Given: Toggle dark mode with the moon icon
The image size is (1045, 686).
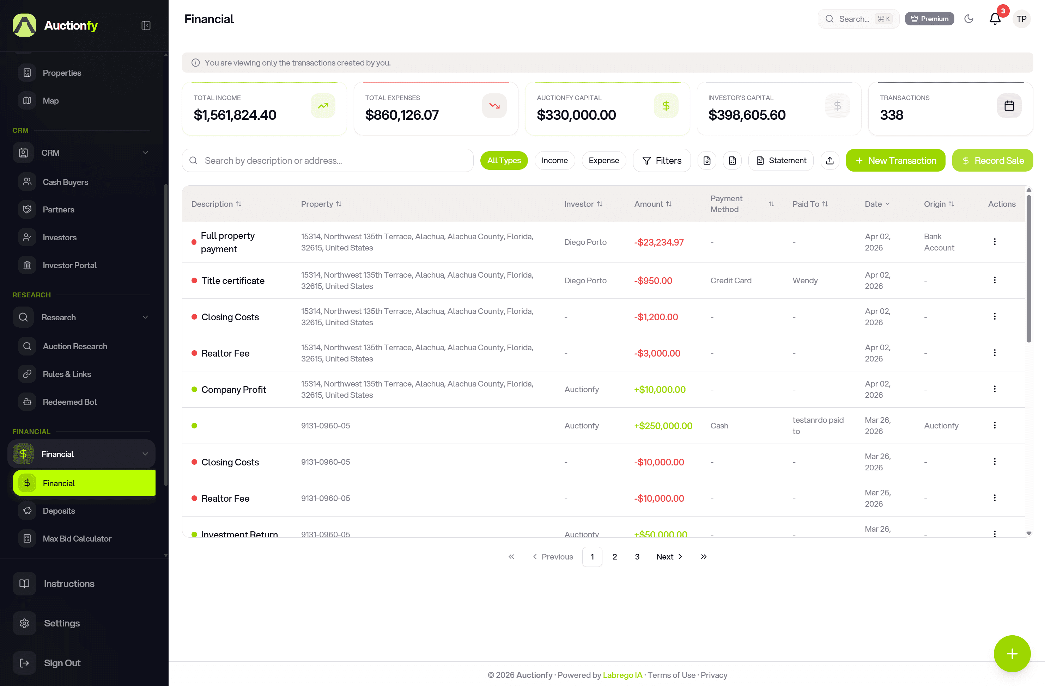Looking at the screenshot, I should tap(968, 19).
